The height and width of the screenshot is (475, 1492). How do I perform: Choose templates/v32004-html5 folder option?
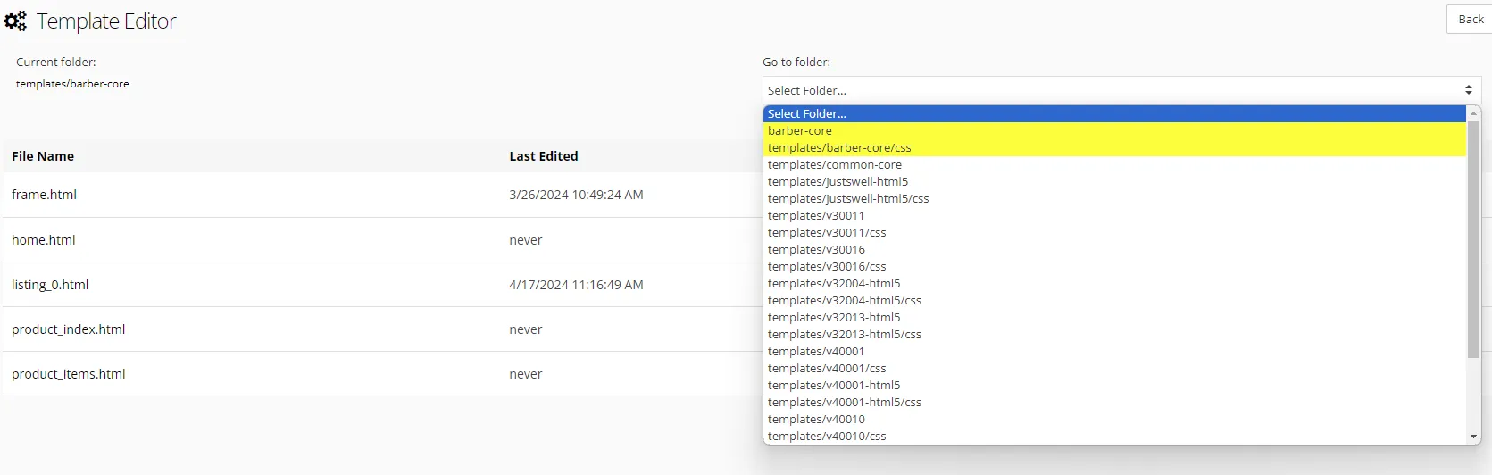point(834,283)
